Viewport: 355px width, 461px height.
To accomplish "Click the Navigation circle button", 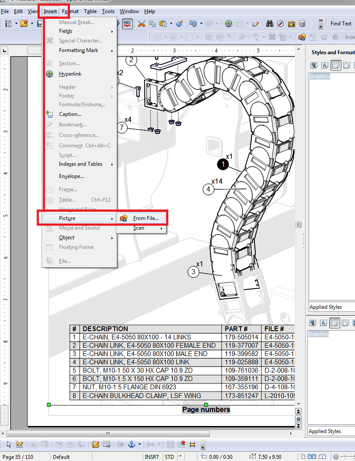I will pyautogui.click(x=298, y=419).
